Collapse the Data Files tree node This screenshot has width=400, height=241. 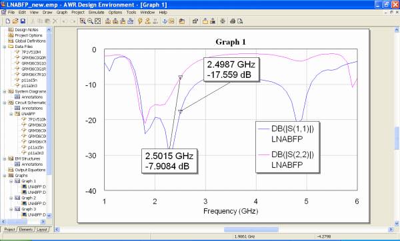[x=5, y=47]
